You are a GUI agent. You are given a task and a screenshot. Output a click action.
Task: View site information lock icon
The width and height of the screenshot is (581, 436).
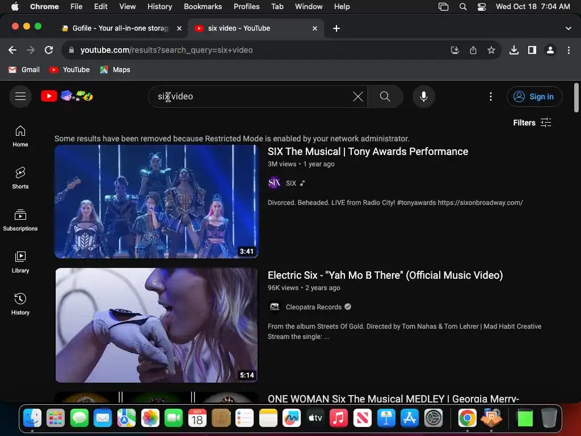pos(71,50)
